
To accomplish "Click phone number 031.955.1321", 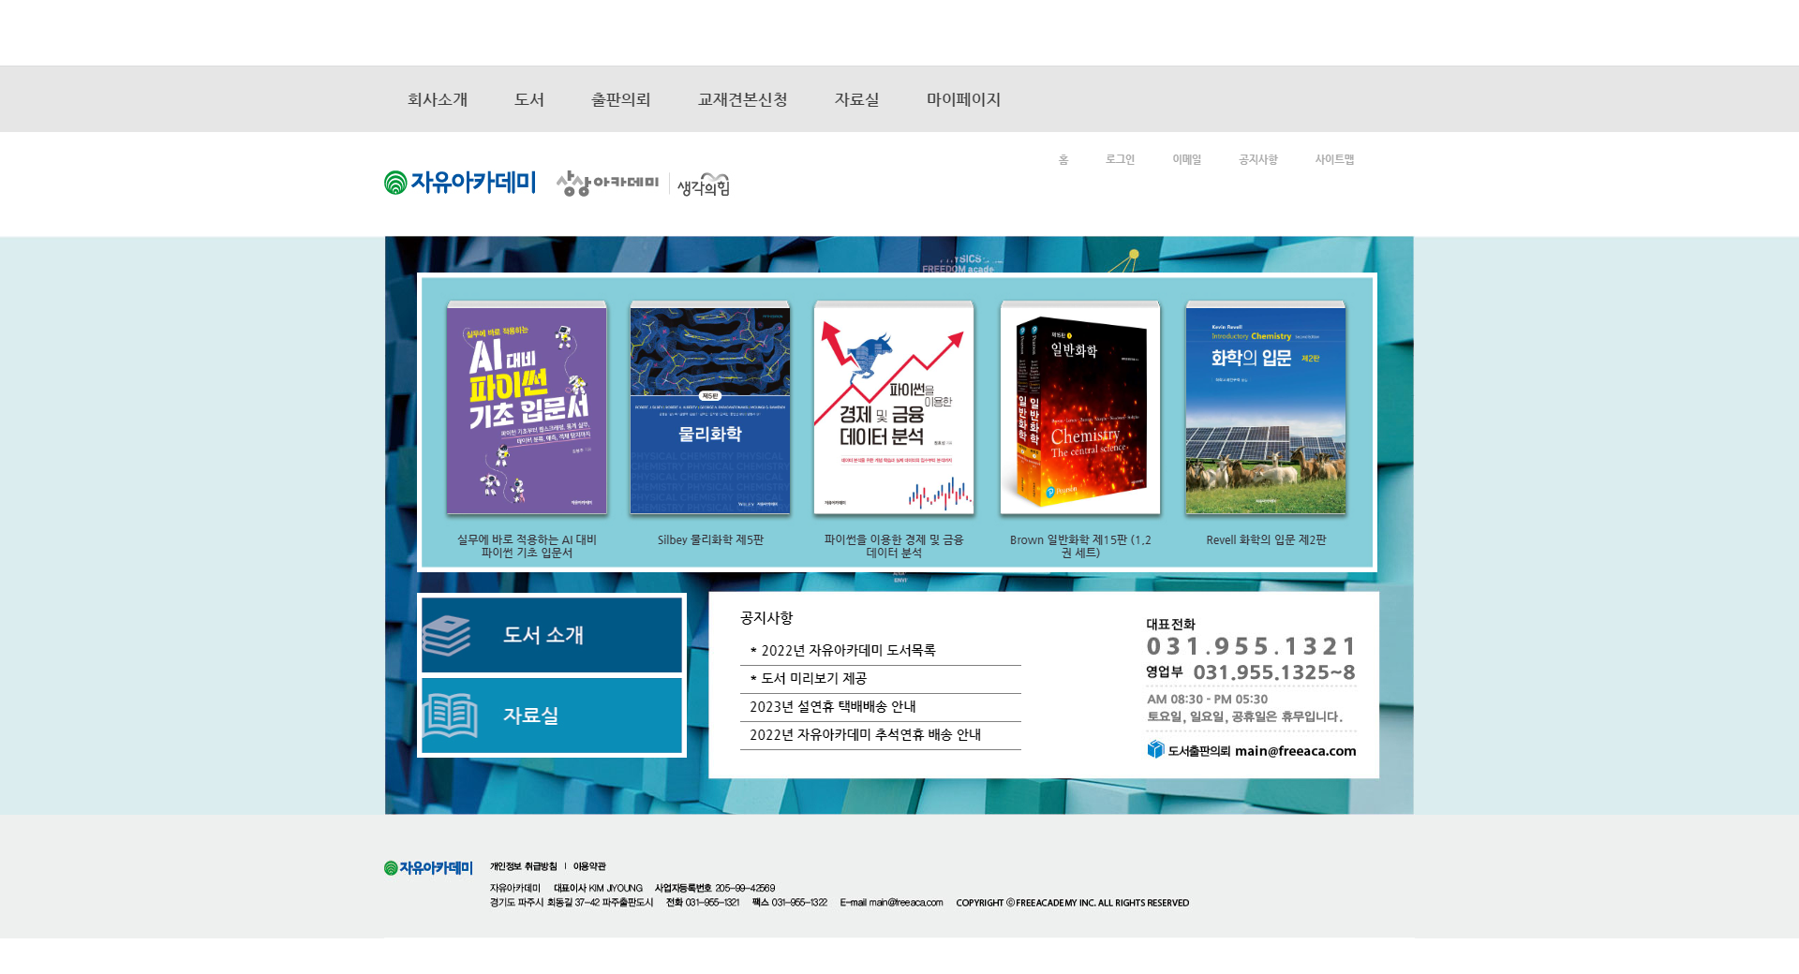I will 1251,646.
